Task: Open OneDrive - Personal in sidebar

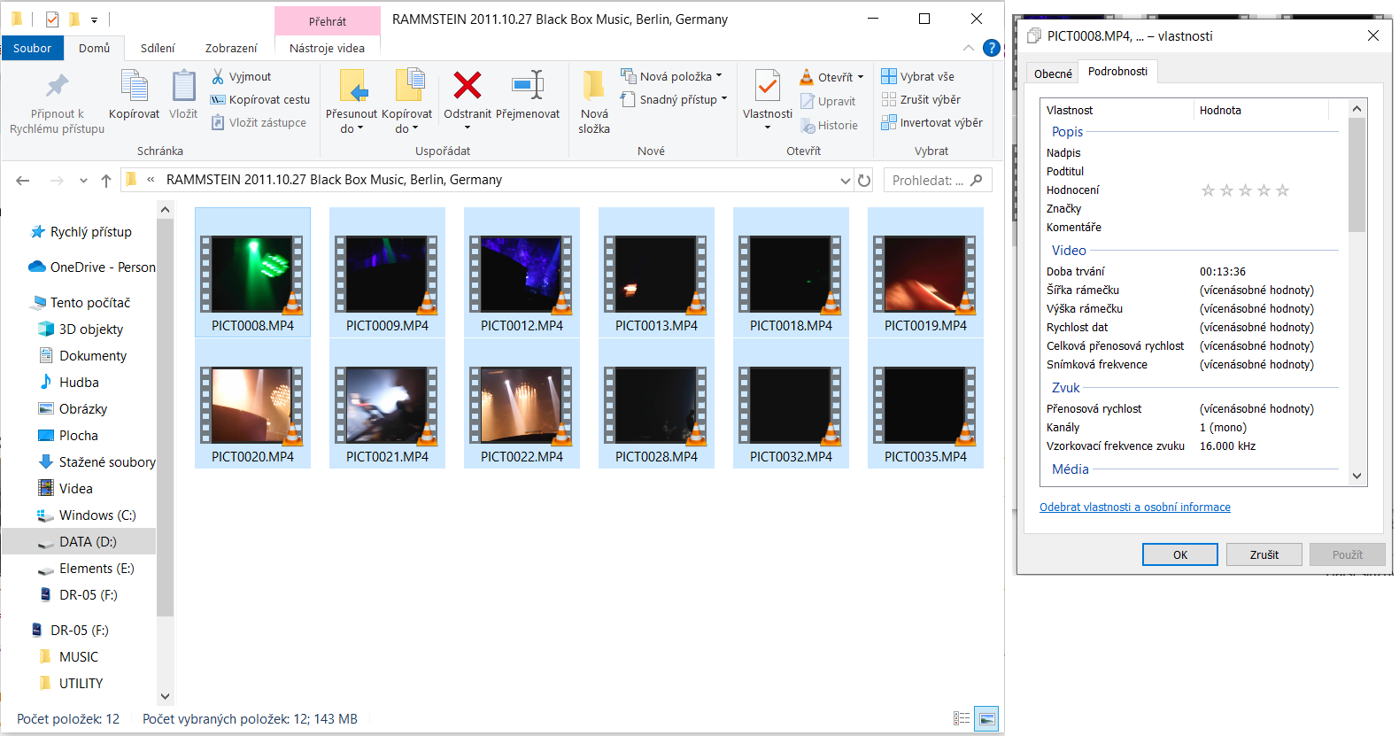Action: coord(92,267)
